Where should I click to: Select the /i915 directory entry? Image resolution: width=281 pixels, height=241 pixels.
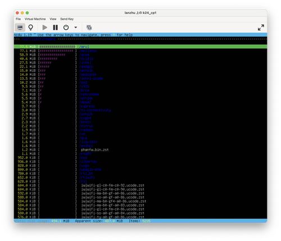click(84, 87)
